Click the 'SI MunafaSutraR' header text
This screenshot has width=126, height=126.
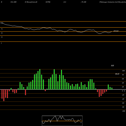click(31, 2)
